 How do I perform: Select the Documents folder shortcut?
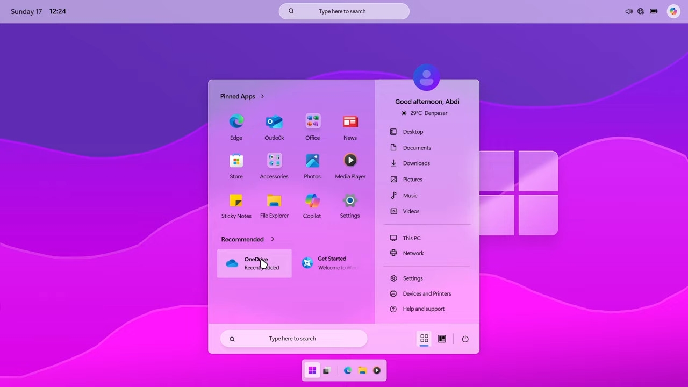click(417, 147)
